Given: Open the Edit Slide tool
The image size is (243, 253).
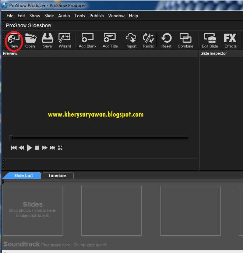Looking at the screenshot, I should coord(210,40).
